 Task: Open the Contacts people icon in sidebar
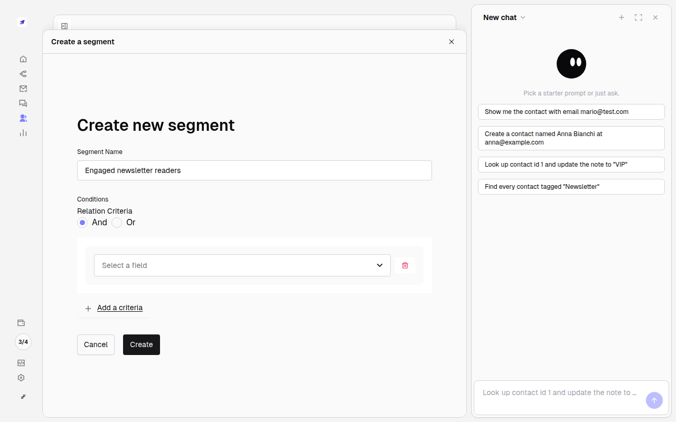point(23,118)
